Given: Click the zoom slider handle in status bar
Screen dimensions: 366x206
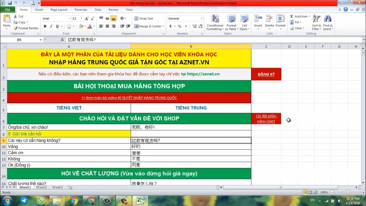Looking at the screenshot, I should click(x=347, y=192).
